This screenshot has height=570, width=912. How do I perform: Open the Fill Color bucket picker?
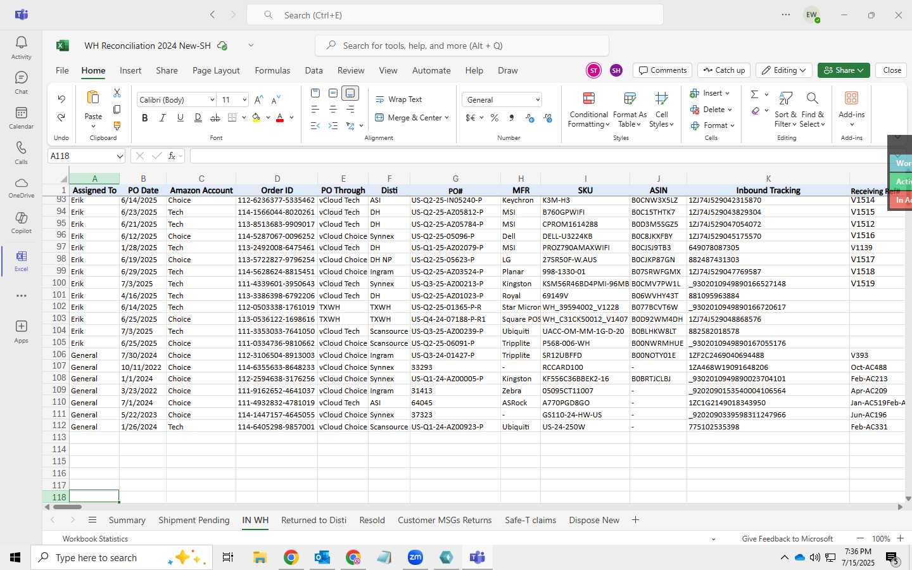point(256,118)
